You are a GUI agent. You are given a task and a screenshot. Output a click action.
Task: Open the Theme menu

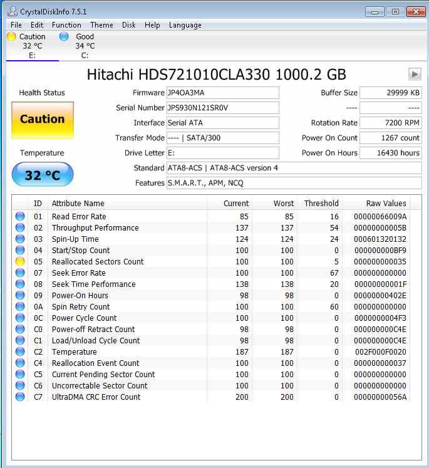[x=101, y=25]
